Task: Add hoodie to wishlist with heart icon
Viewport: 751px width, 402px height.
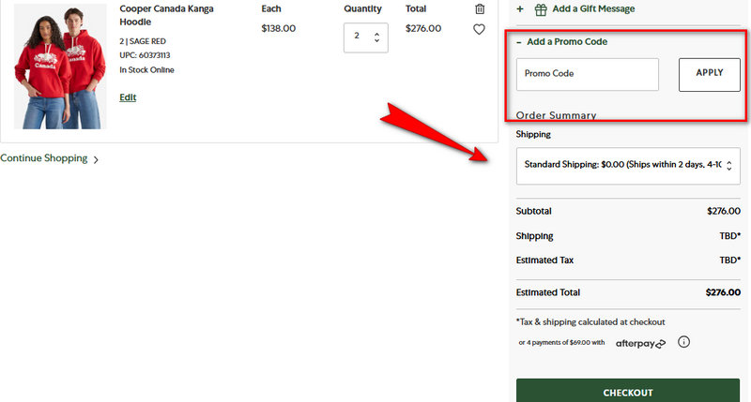Action: [480, 29]
